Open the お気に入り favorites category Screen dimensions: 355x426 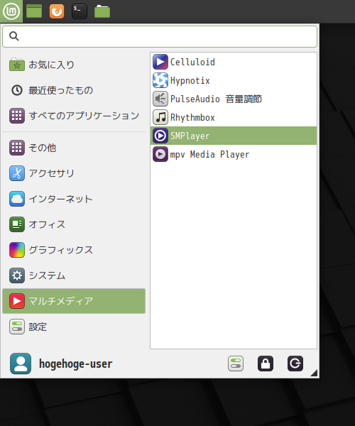tap(74, 65)
